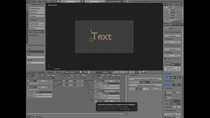Open the Объект menu in viewport header
210x118 pixels.
click(x=58, y=72)
